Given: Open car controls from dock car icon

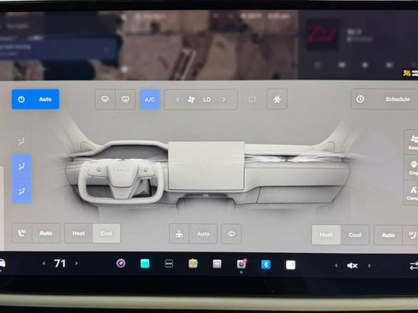Looking at the screenshot, I should [x=2, y=263].
